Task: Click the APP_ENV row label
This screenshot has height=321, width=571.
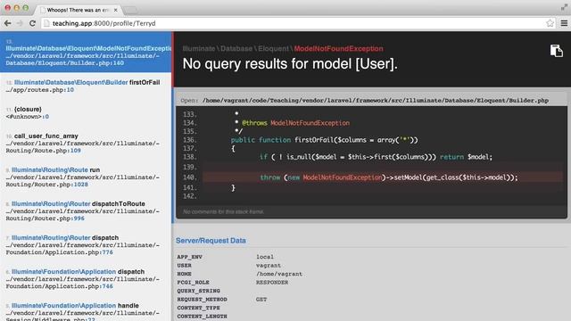Action: [x=190, y=257]
